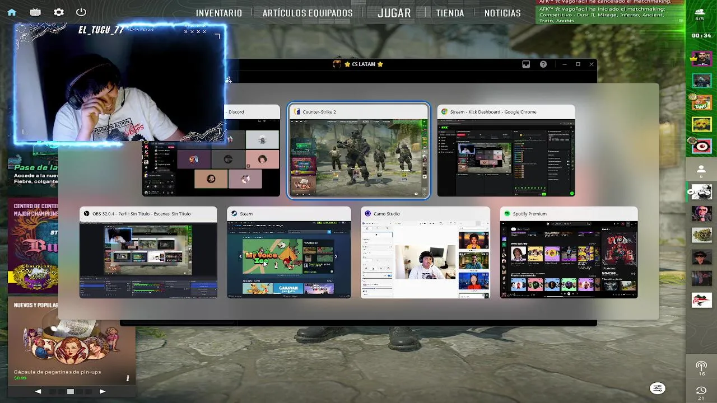Open the Cápsula de pegatinas de pin-ups card

point(71,341)
